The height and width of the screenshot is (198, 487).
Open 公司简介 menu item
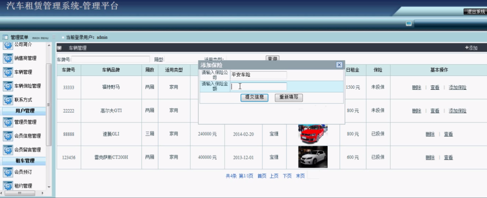pos(23,44)
